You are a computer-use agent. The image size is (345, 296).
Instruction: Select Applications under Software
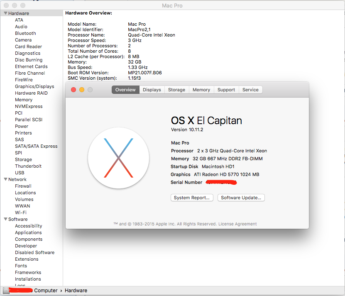[28, 232]
